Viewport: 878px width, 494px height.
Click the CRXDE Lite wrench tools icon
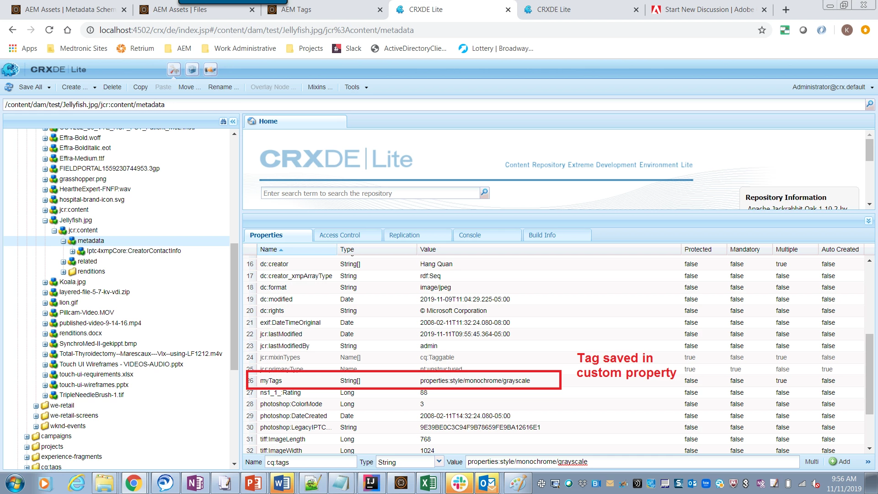point(174,70)
